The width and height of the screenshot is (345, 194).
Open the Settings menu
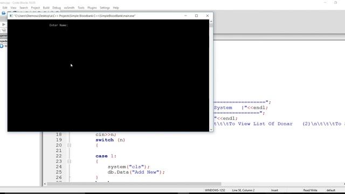tap(105, 8)
